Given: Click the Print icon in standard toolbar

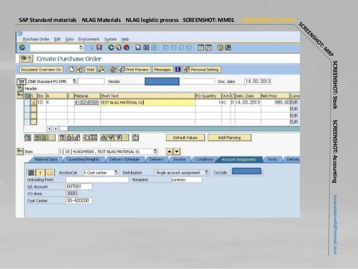Looking at the screenshot, I should [138, 48].
